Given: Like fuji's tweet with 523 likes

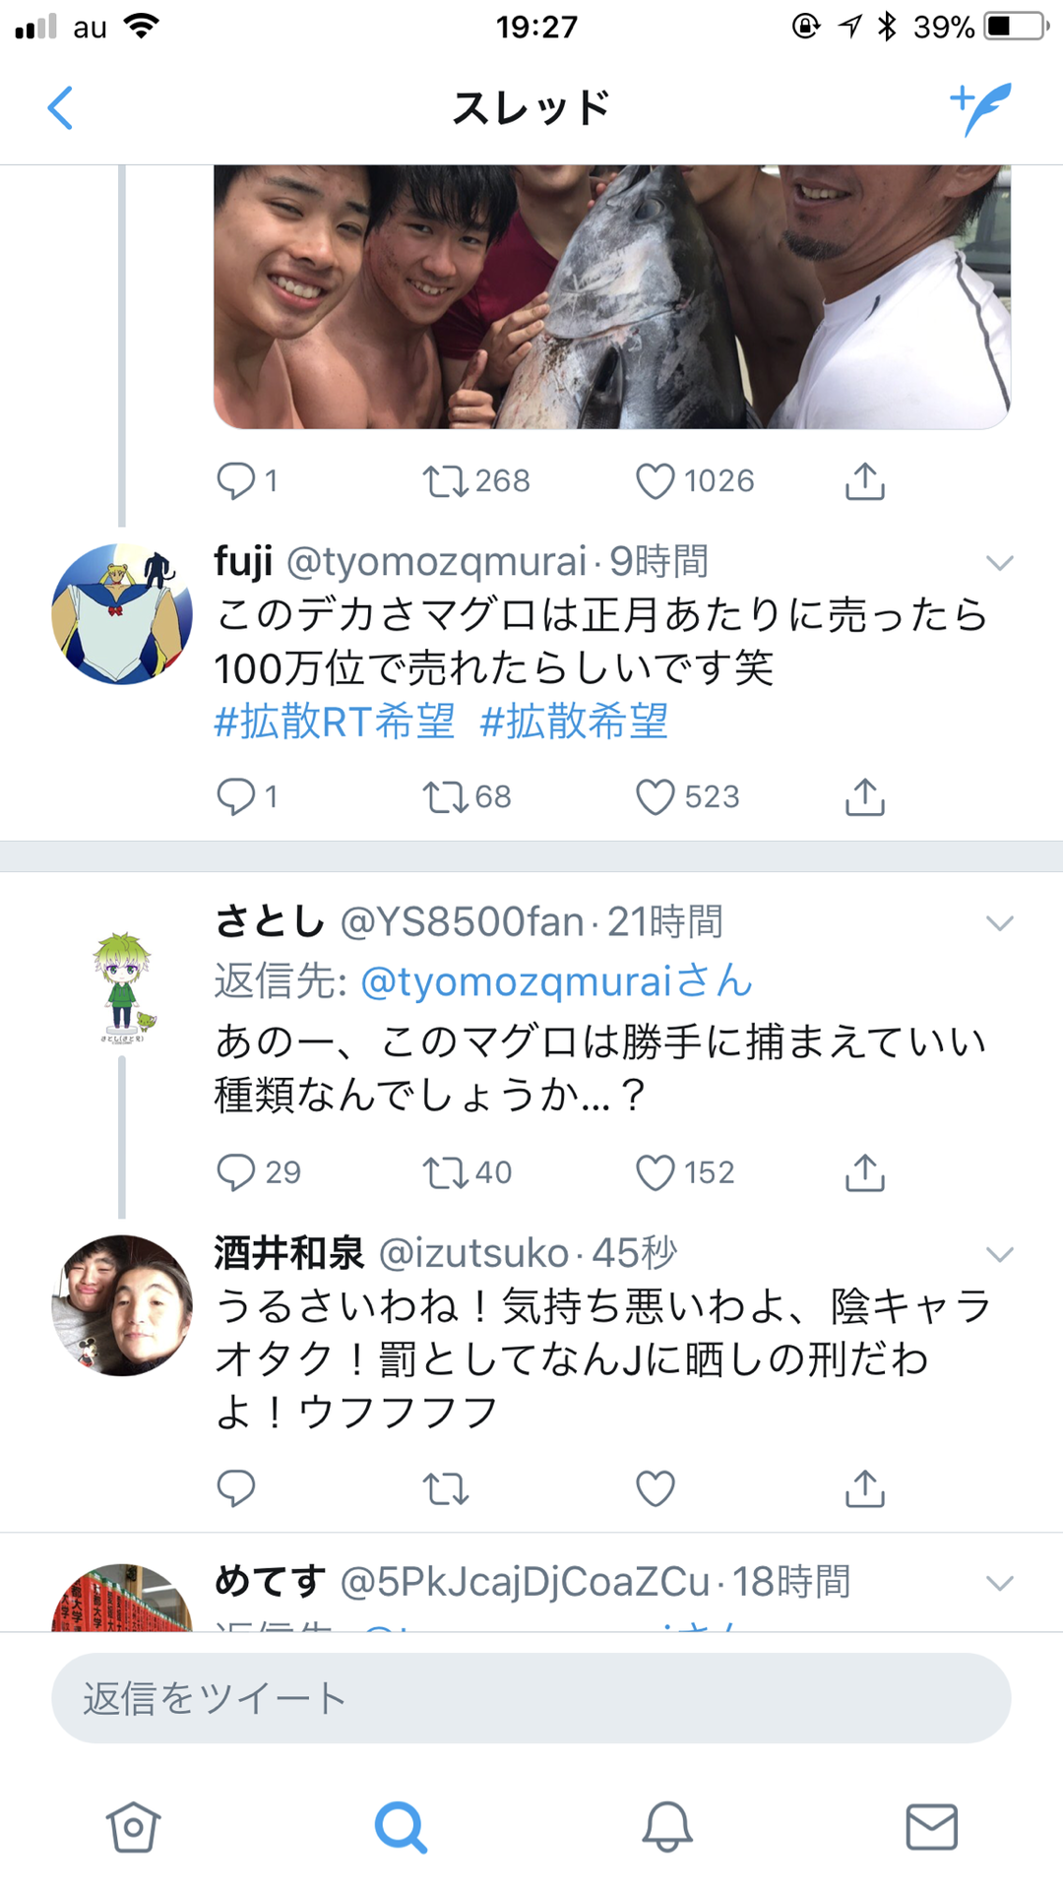Looking at the screenshot, I should pyautogui.click(x=655, y=797).
